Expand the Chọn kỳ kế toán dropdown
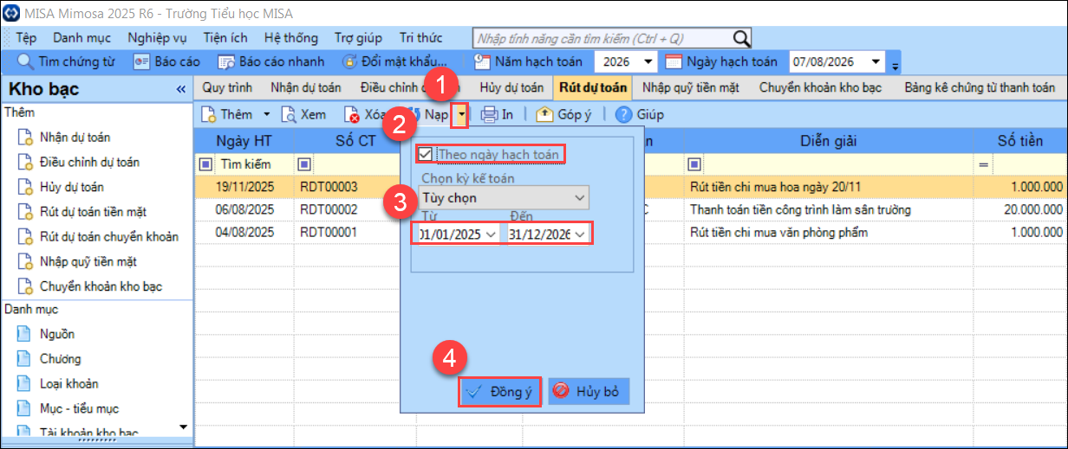Image resolution: width=1068 pixels, height=449 pixels. coord(579,198)
